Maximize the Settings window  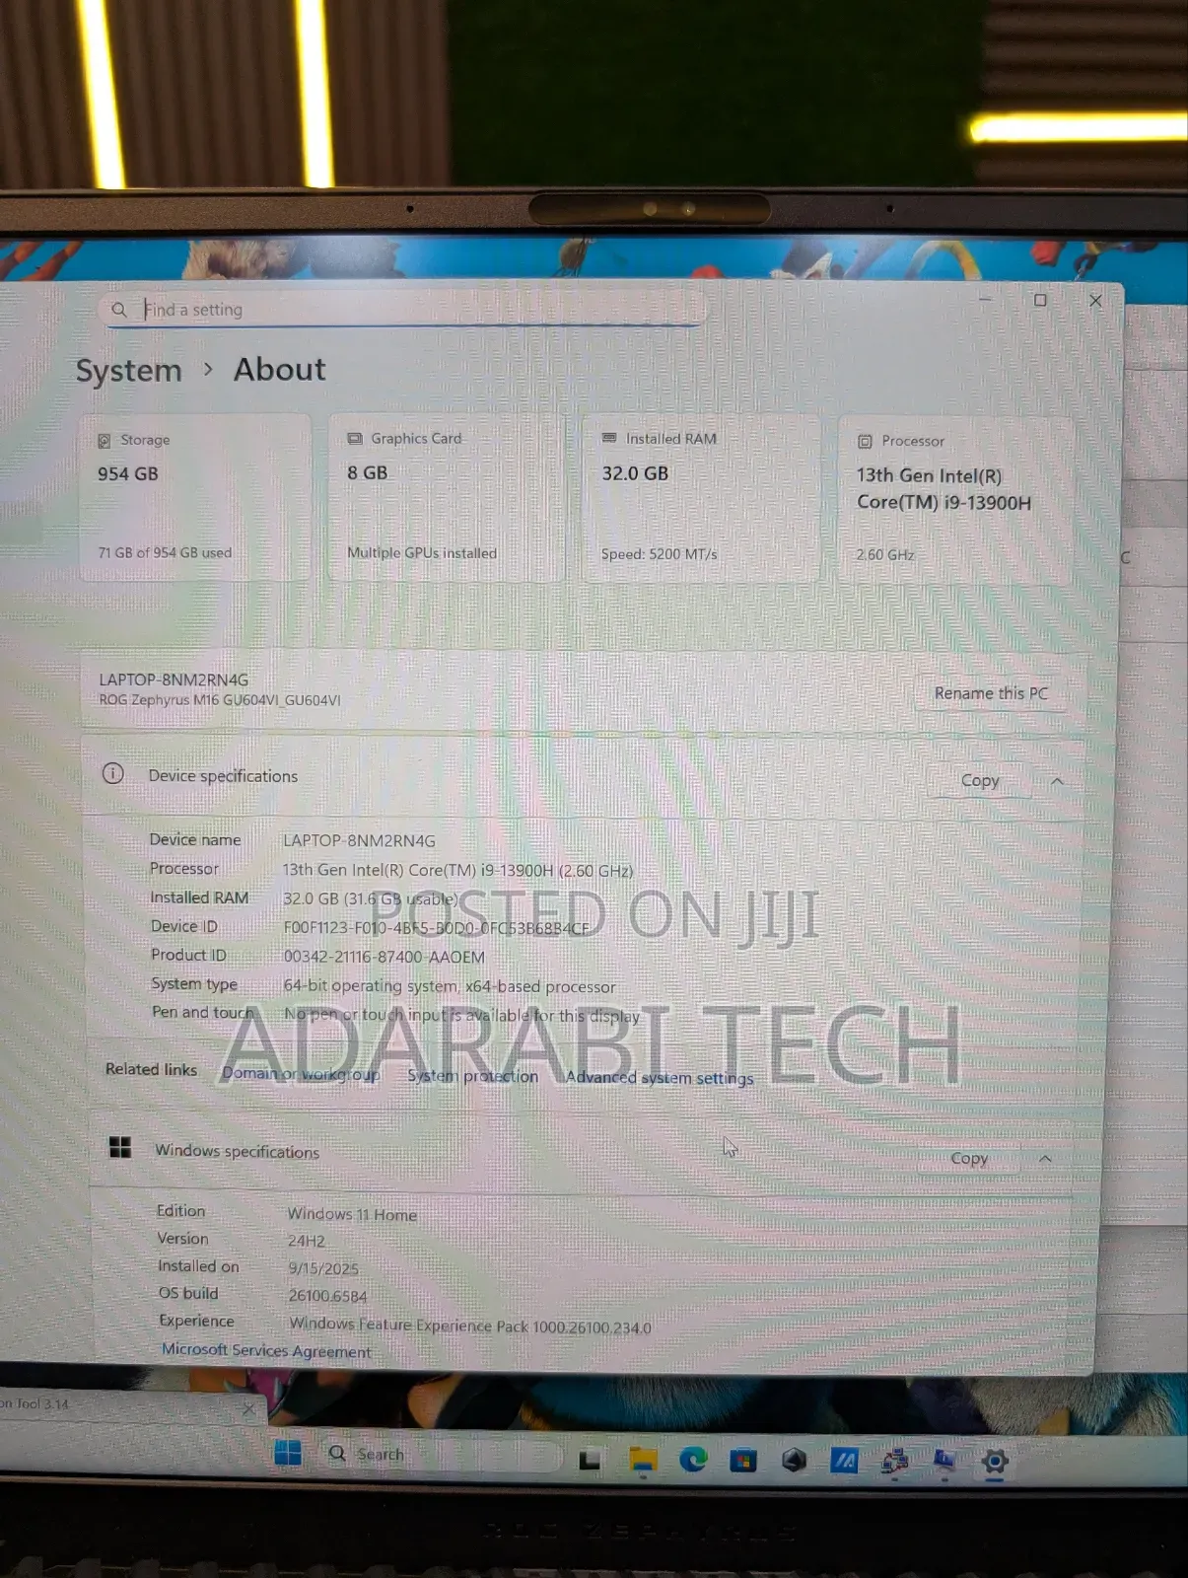point(1040,300)
